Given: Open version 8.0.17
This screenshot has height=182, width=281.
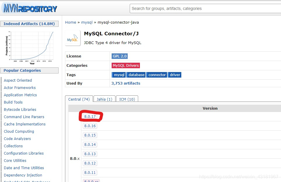Looking at the screenshot, I should point(90,117).
